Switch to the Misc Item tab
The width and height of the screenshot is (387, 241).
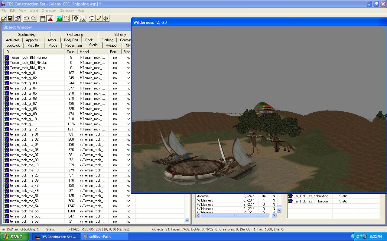click(34, 45)
